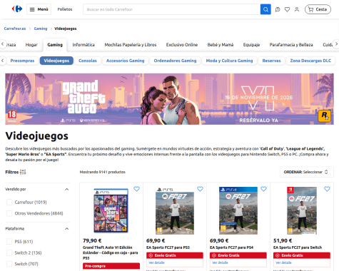This screenshot has height=271, width=339.
Task: Choose the Videojuegos chip
Action: (x=56, y=61)
